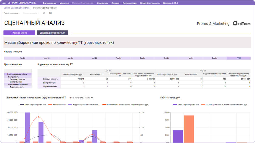
Task: Expand the 'Представление' dropdown
Action: pos(12,13)
